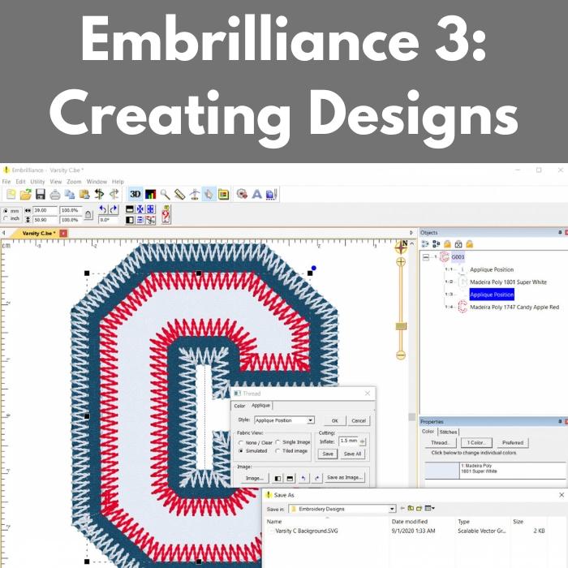Rotate design left with blue arrow

103,209
